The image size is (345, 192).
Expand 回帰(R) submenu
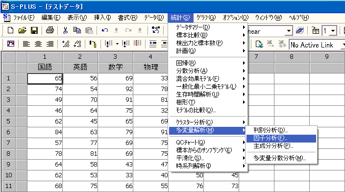point(207,63)
